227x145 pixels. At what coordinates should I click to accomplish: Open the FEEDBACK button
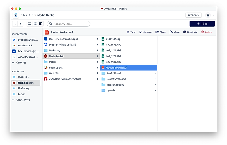coord(193,15)
